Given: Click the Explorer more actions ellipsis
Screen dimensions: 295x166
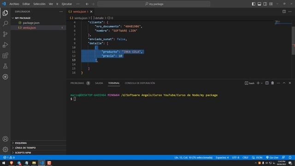Looking at the screenshot, I should click(61, 12).
